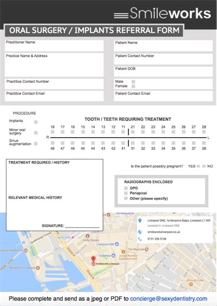Screen dimensions: 217x306
Task: Select tooth 11 checkbox
Action: click(123, 132)
